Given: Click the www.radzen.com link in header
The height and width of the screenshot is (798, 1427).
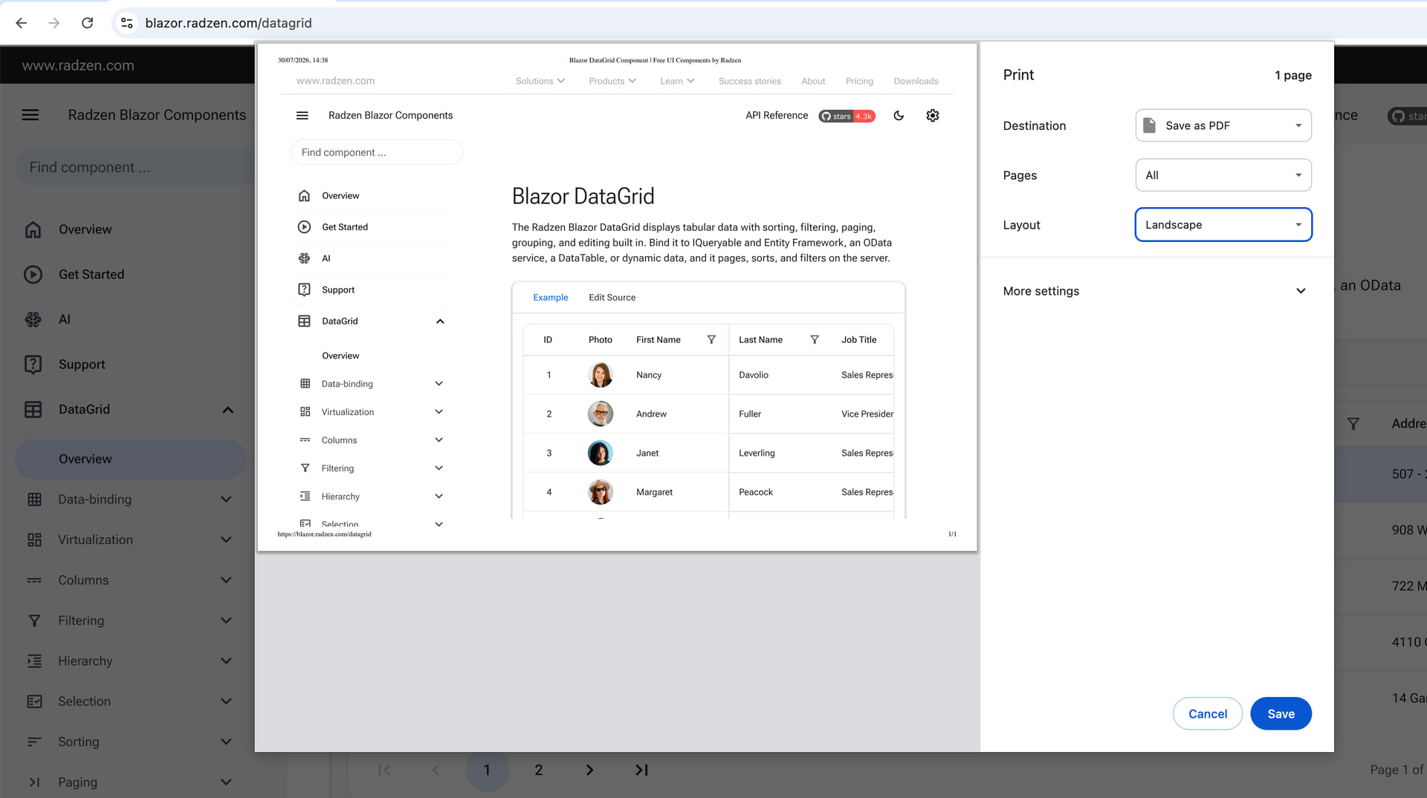Looking at the screenshot, I should pos(78,65).
